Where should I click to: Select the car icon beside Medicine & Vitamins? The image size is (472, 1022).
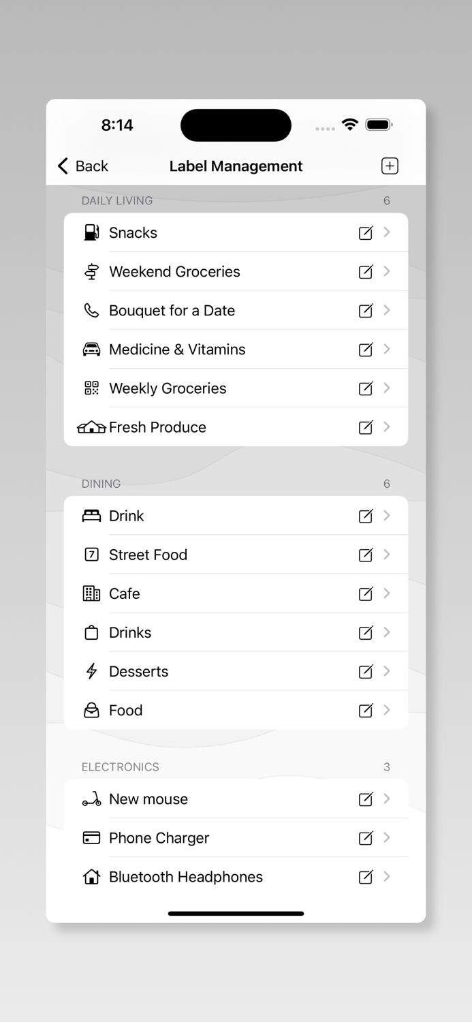pos(91,349)
